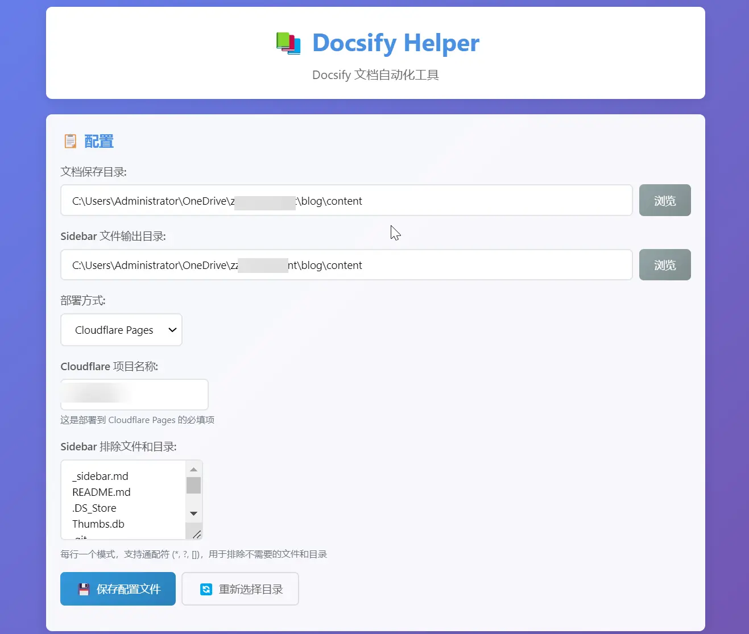749x634 pixels.
Task: Focus the 文档保存目录 path input
Action: pos(346,200)
